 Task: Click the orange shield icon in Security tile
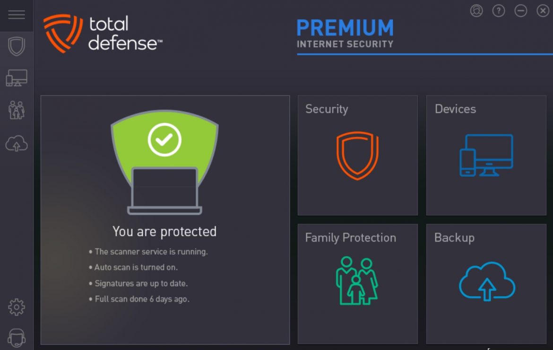coord(357,155)
